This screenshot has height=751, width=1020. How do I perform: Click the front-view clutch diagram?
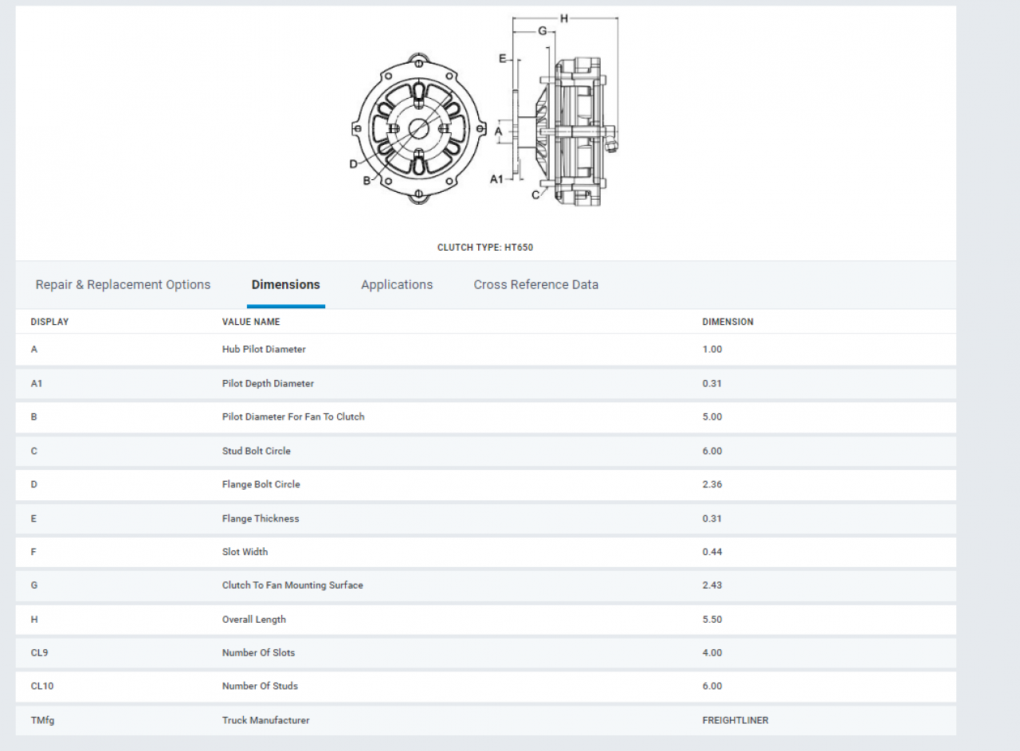[x=418, y=129]
